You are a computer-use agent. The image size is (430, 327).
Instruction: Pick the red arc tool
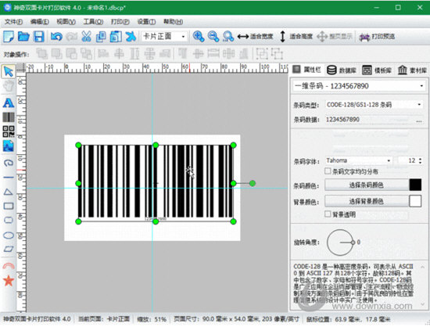click(9, 266)
